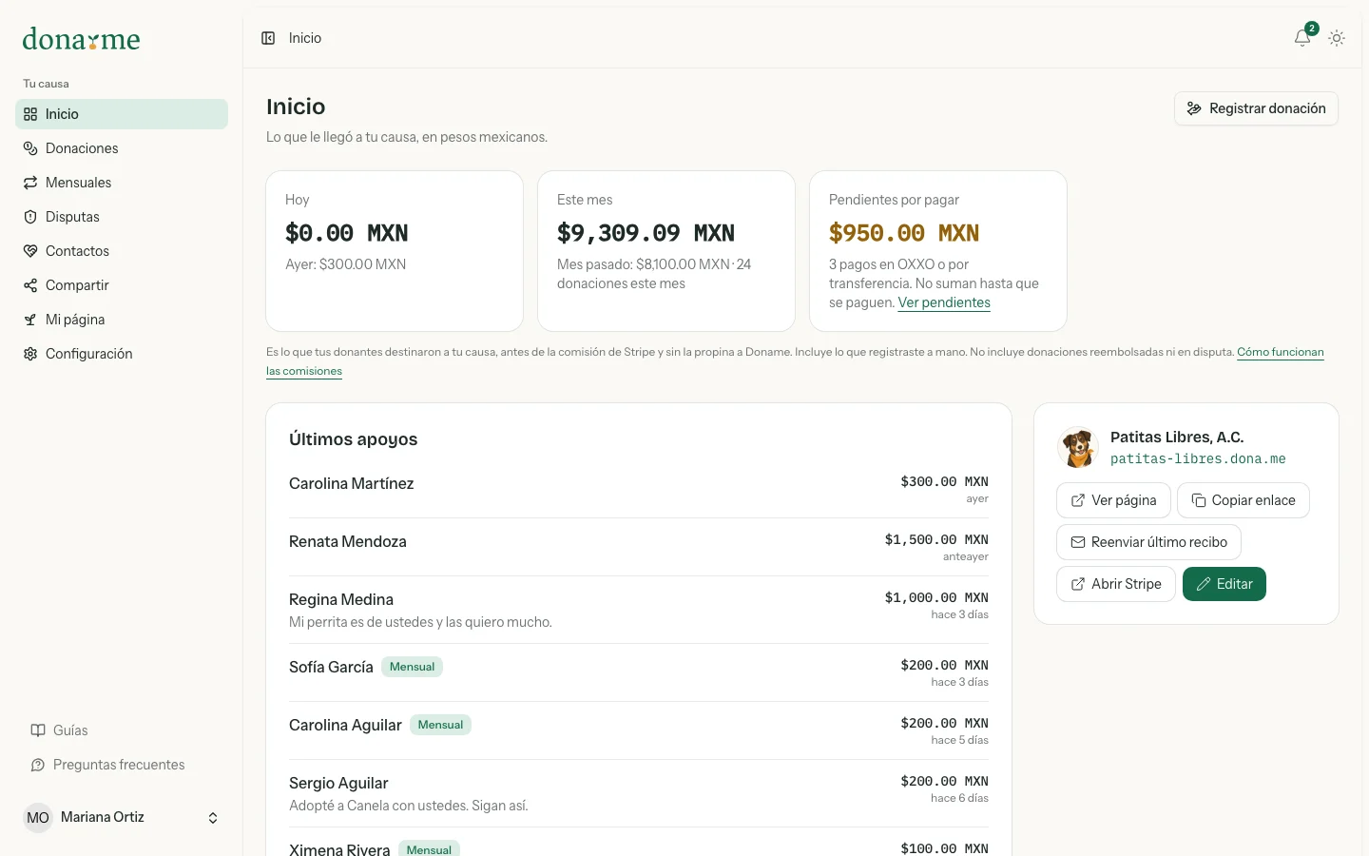Expand the Mariana Ortiz account menu

[122, 818]
